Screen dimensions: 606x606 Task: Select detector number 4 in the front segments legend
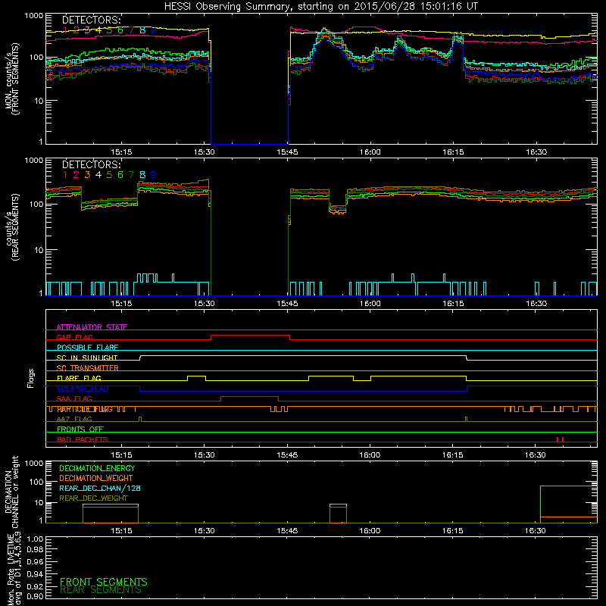point(98,30)
